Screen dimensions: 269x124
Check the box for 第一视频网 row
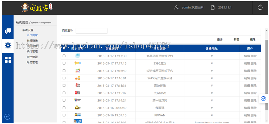(x=64, y=100)
